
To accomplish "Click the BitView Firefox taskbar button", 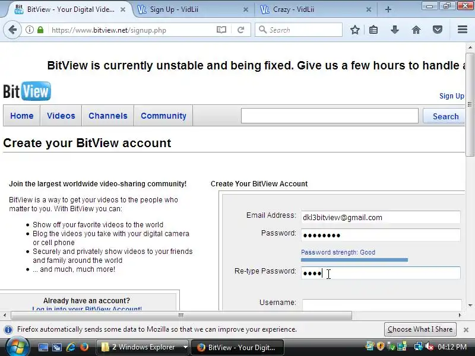I will pos(237,347).
